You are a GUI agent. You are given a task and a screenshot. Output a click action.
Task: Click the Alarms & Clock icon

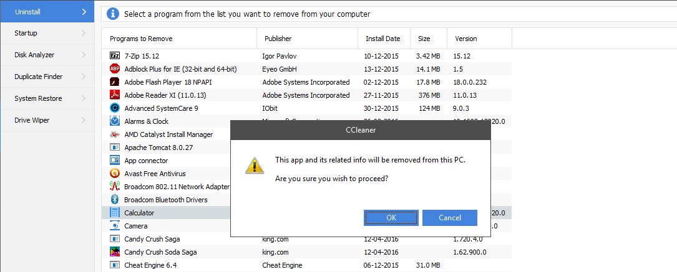coord(114,121)
